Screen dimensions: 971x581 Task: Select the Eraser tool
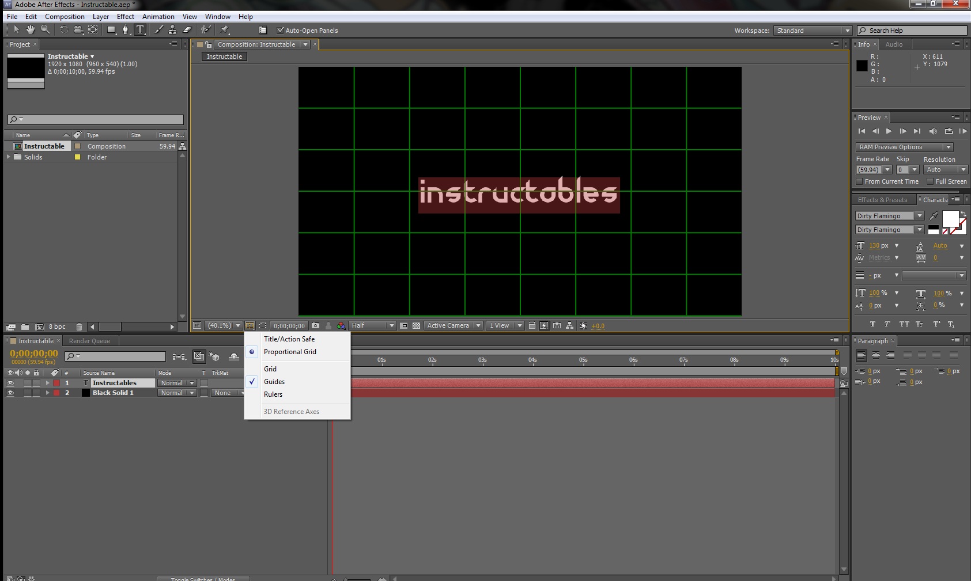187,30
